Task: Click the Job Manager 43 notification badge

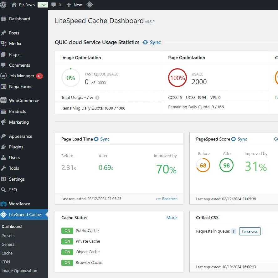Action: [39, 76]
